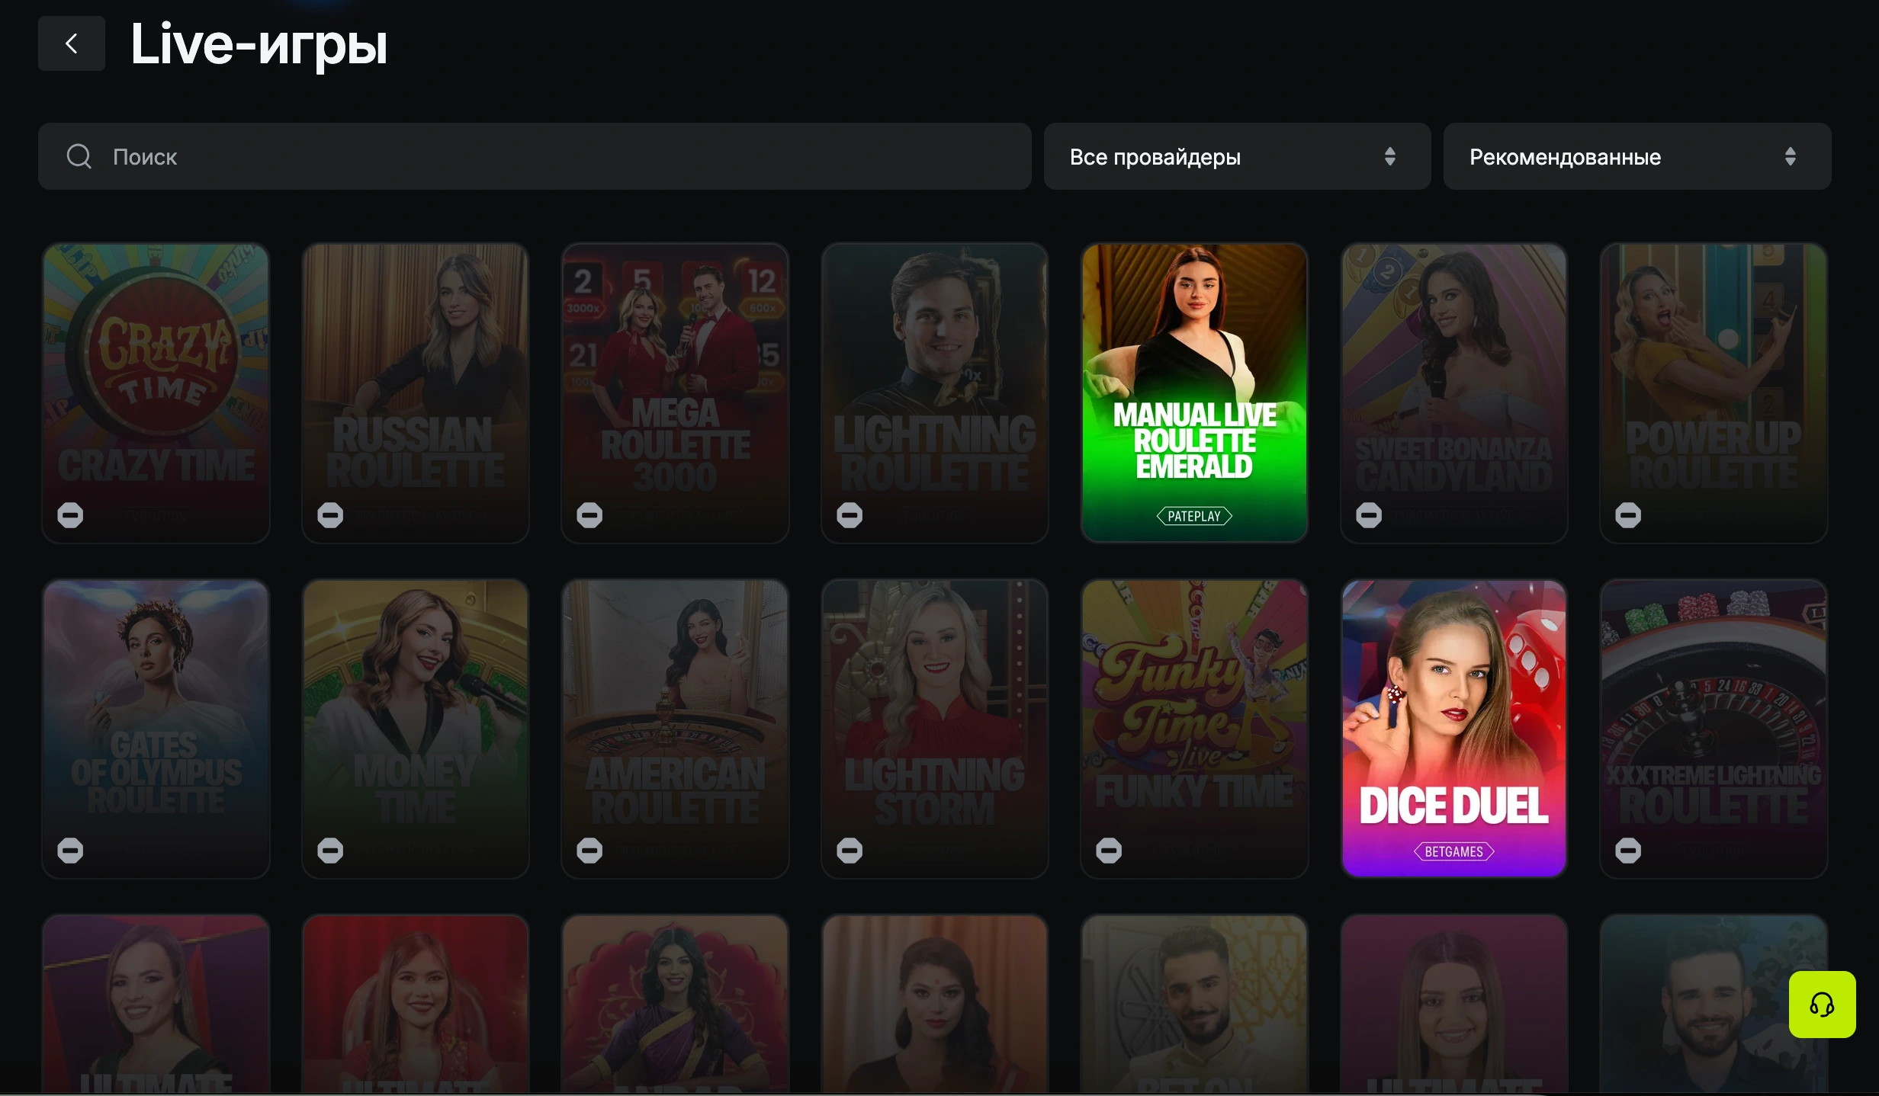Click the blocked icon on PowerUp Roulette
Viewport: 1879px width, 1096px height.
click(1628, 515)
